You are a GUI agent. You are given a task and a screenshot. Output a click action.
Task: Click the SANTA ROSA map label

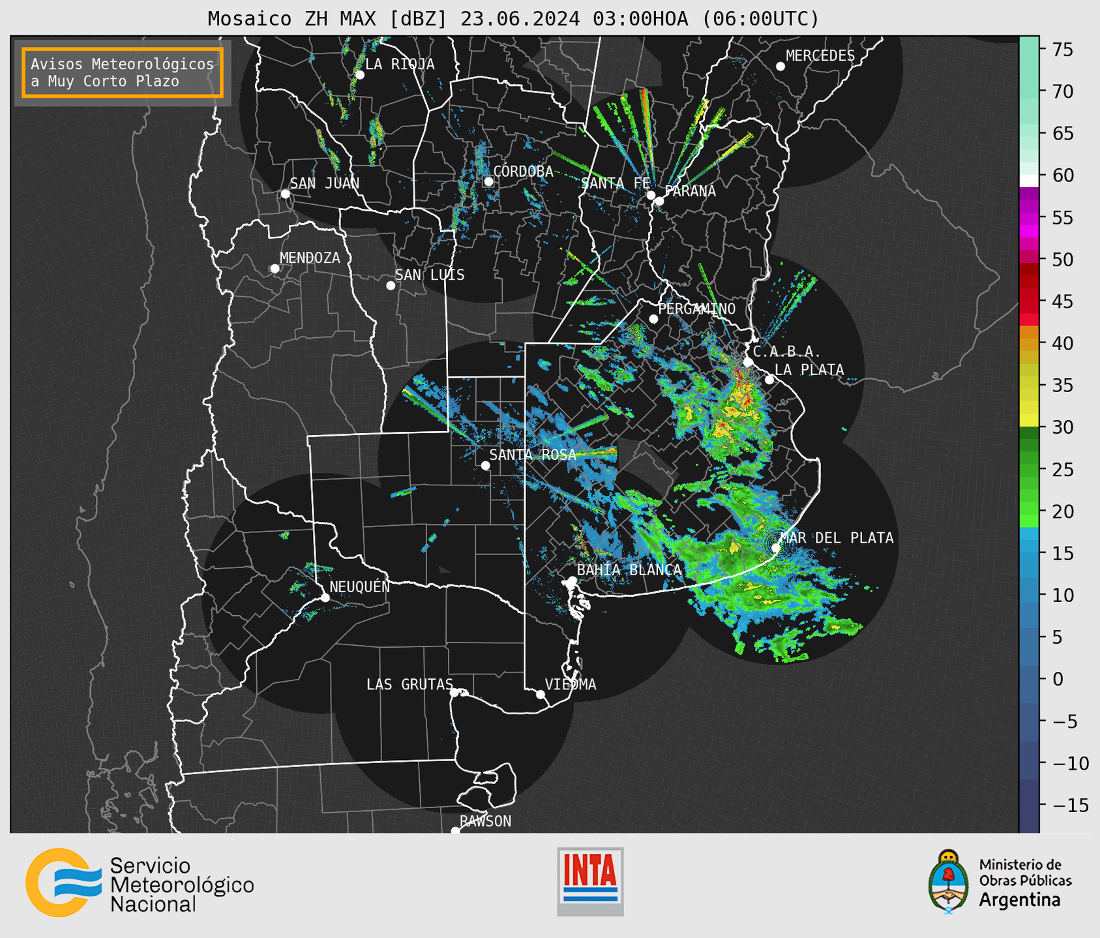(x=533, y=455)
